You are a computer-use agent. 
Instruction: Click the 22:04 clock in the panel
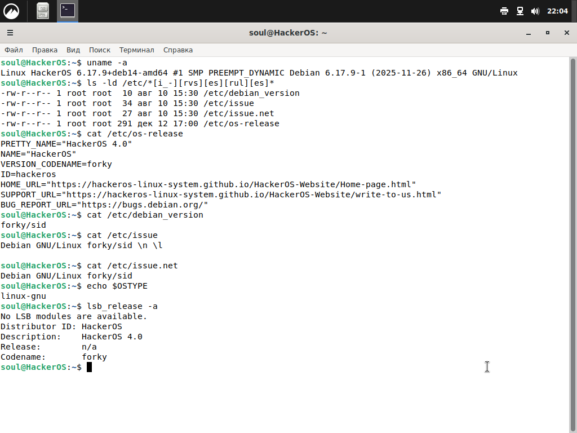(x=557, y=11)
